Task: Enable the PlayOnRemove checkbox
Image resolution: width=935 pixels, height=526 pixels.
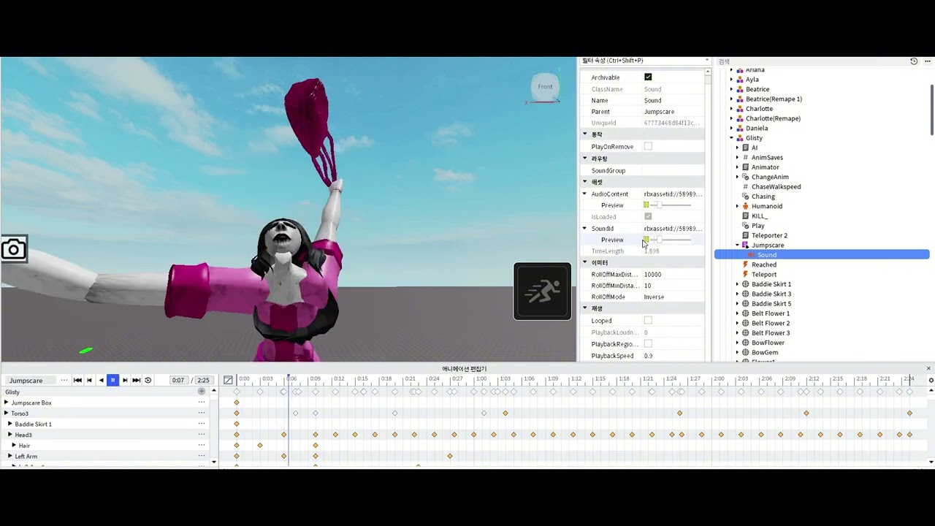Action: [648, 146]
